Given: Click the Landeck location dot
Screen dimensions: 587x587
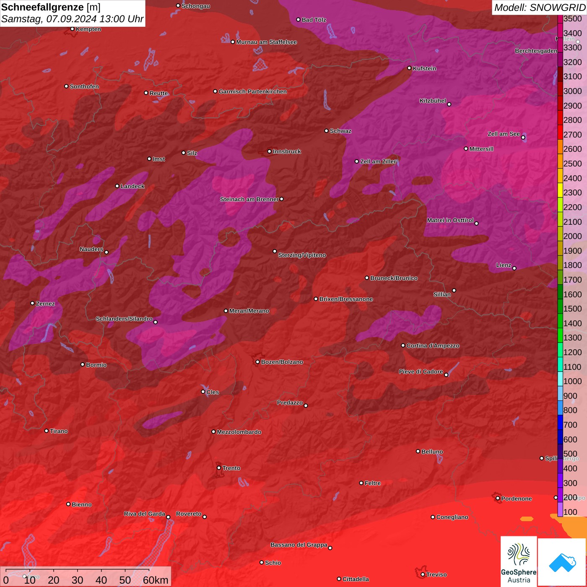Looking at the screenshot, I should coord(117,186).
